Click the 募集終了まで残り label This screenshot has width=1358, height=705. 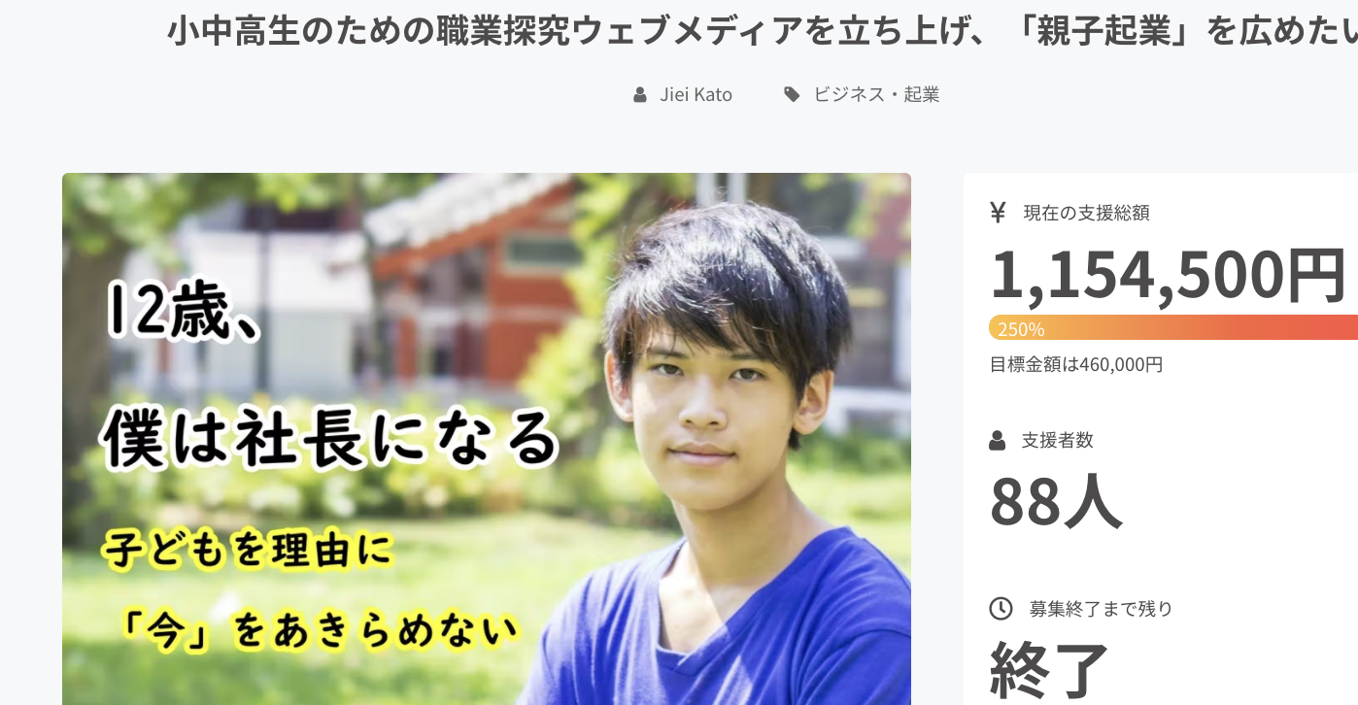(x=1102, y=609)
